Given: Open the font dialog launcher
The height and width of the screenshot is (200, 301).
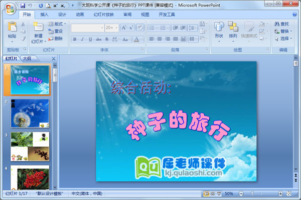Looking at the screenshot, I should 142,49.
